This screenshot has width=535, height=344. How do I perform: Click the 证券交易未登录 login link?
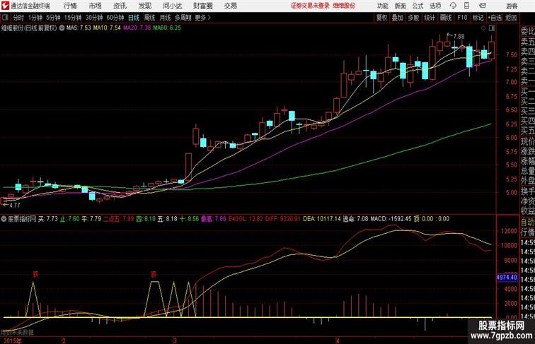coord(311,6)
